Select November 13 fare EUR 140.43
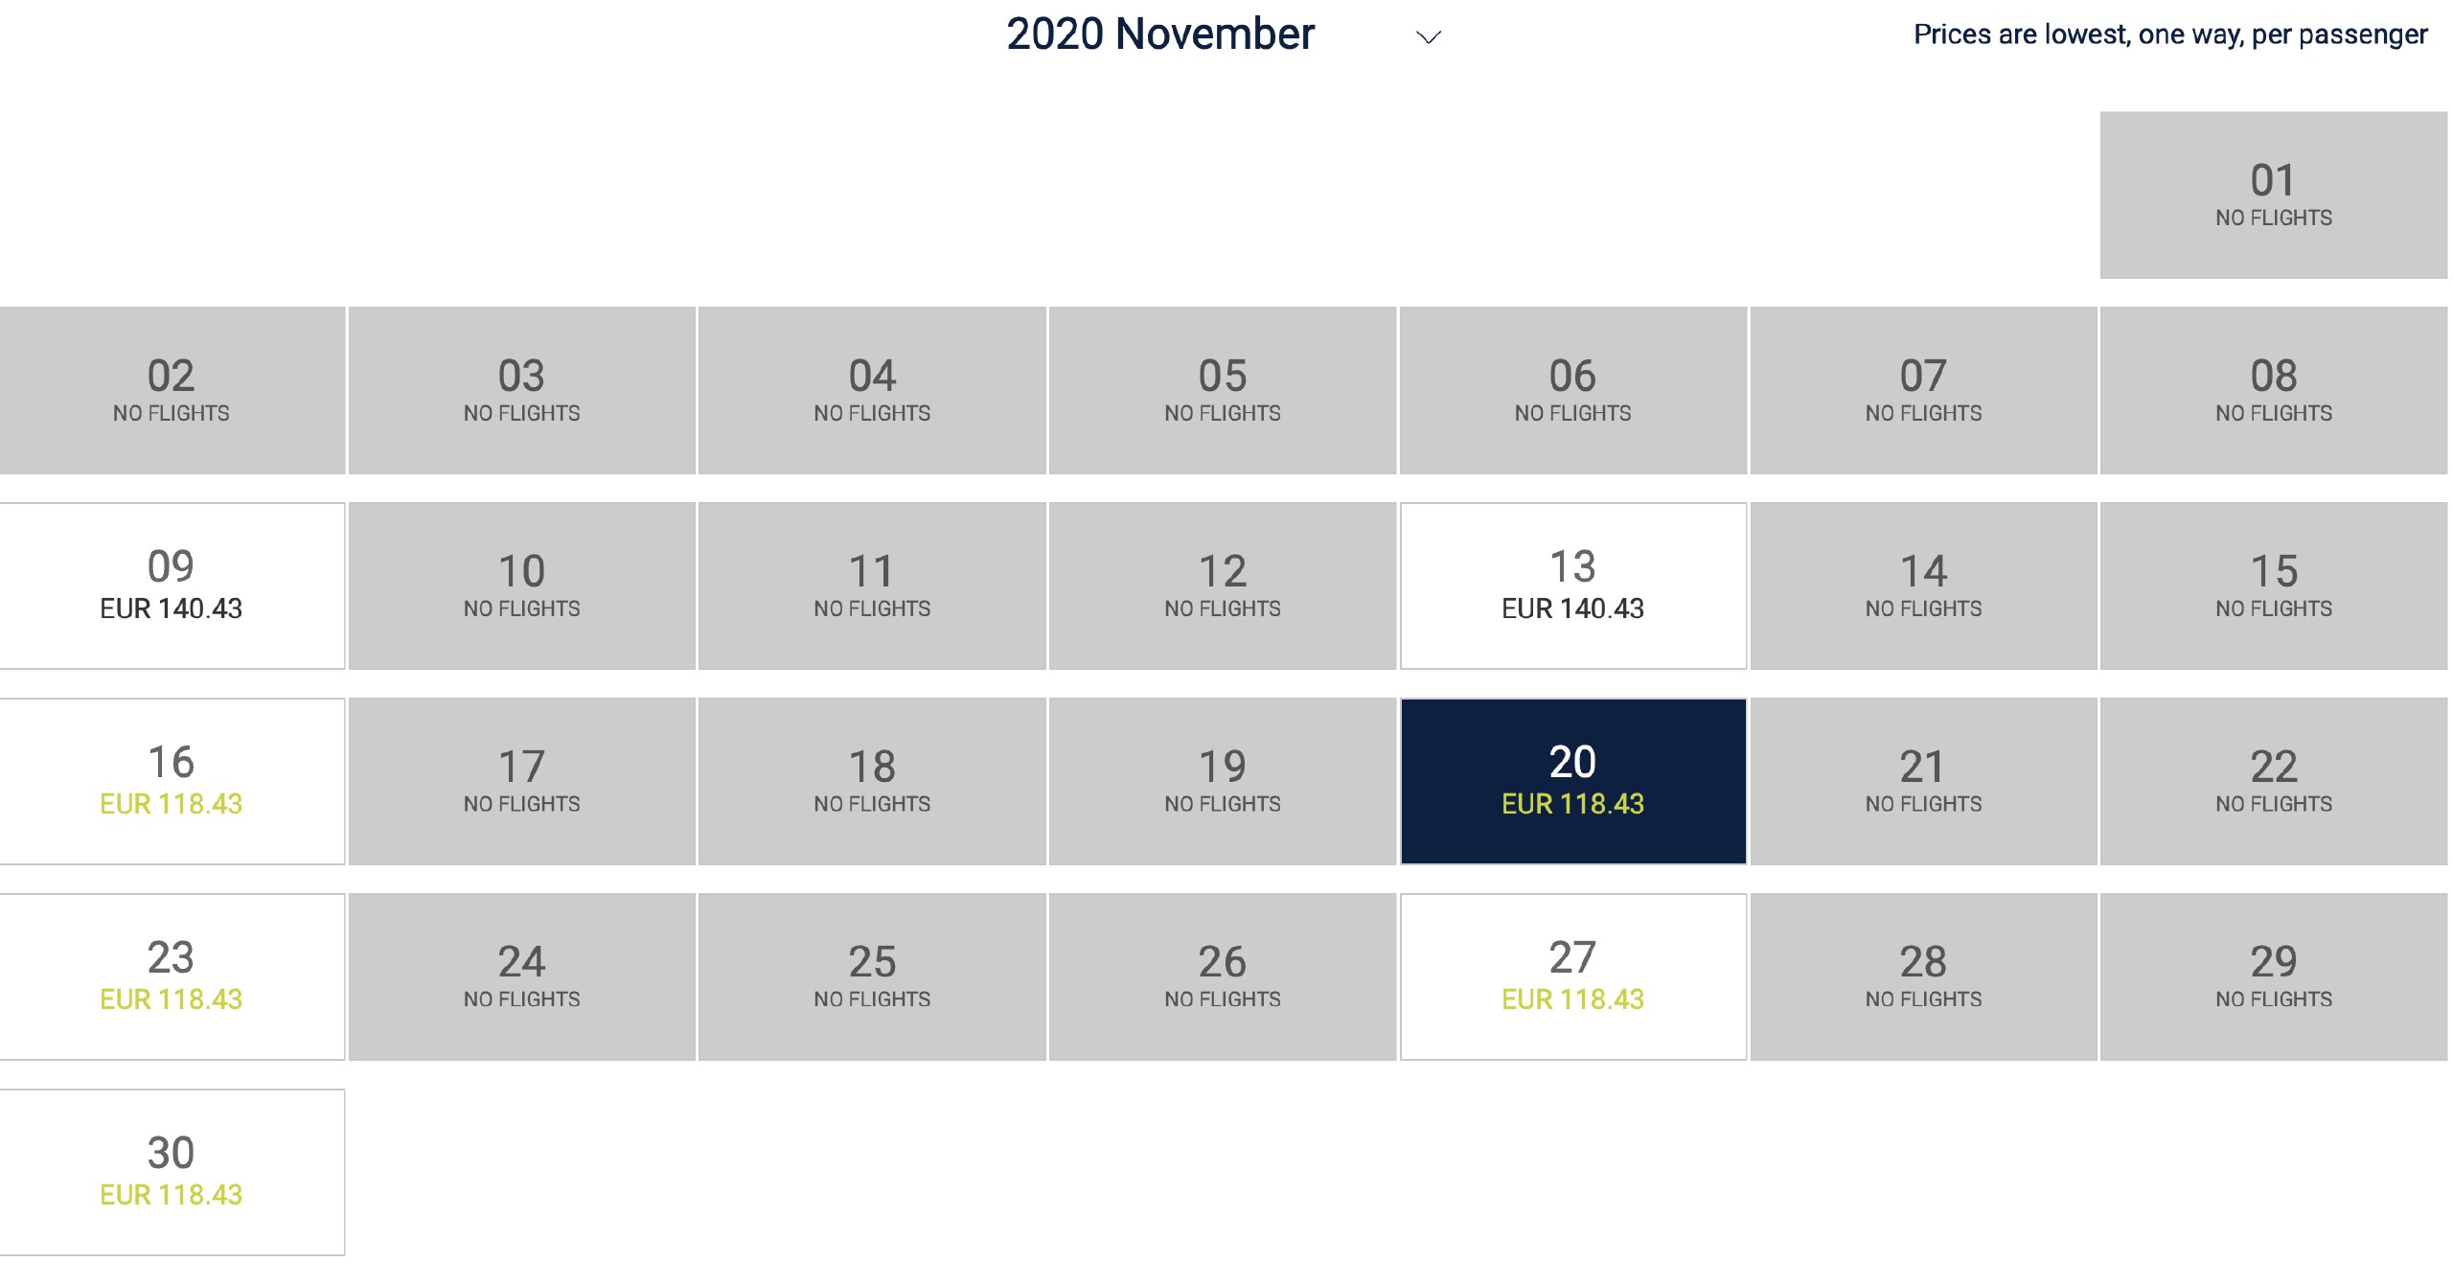Image resolution: width=2453 pixels, height=1263 pixels. click(1572, 586)
